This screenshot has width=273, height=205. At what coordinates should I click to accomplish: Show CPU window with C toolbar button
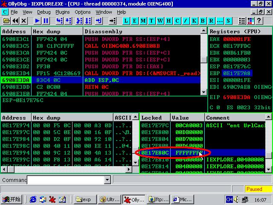[177, 21]
